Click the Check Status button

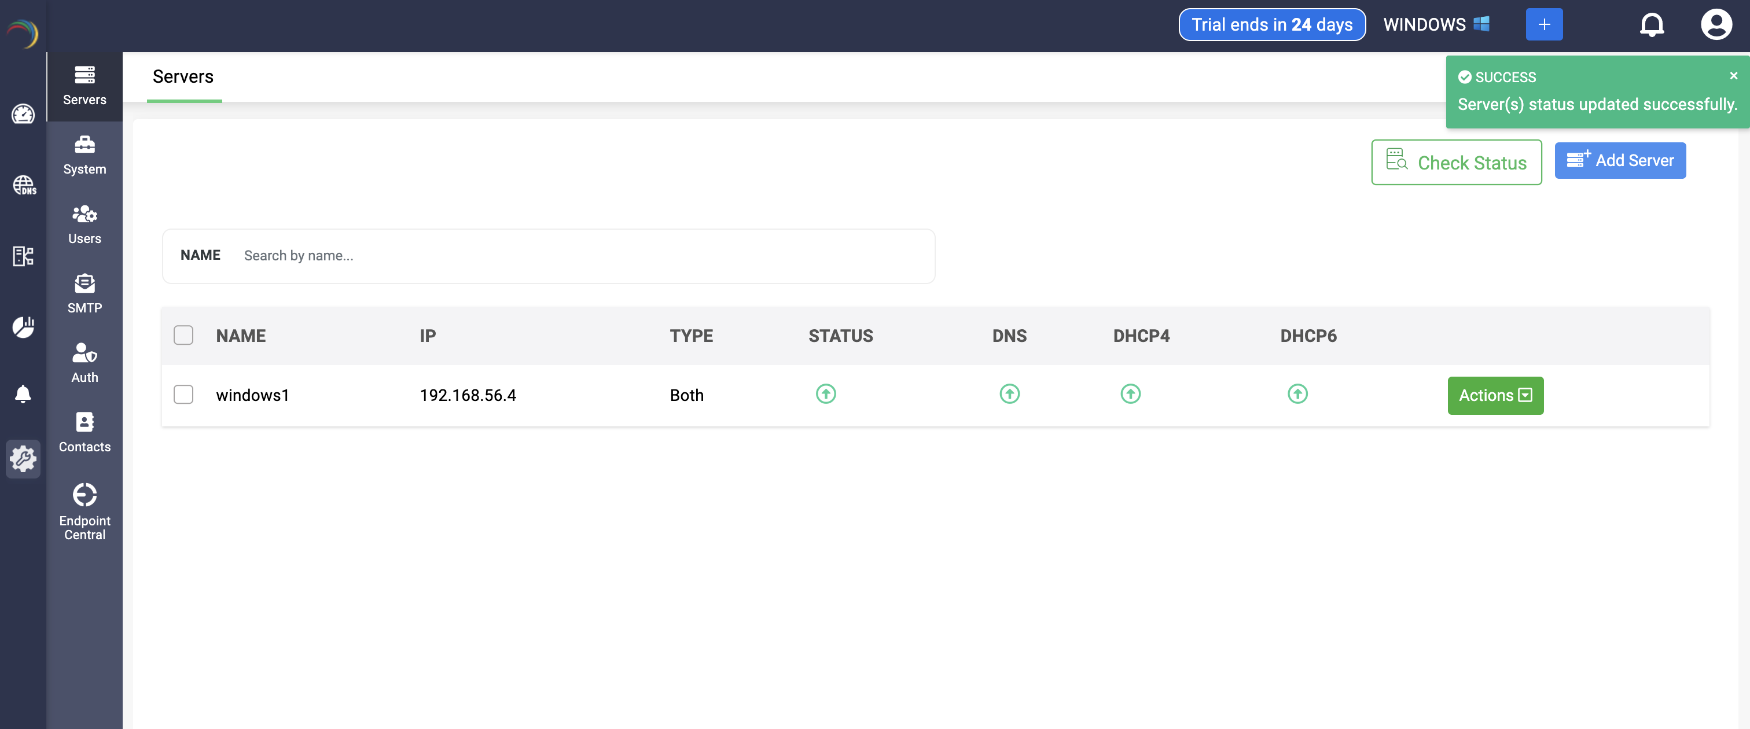coord(1456,163)
